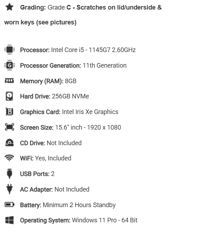Image resolution: width=204 pixels, height=239 pixels.
Task: Click the Windows logo icon
Action: tap(10, 220)
